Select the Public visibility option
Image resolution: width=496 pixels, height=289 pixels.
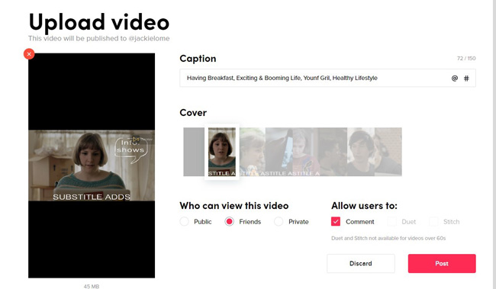coord(184,221)
